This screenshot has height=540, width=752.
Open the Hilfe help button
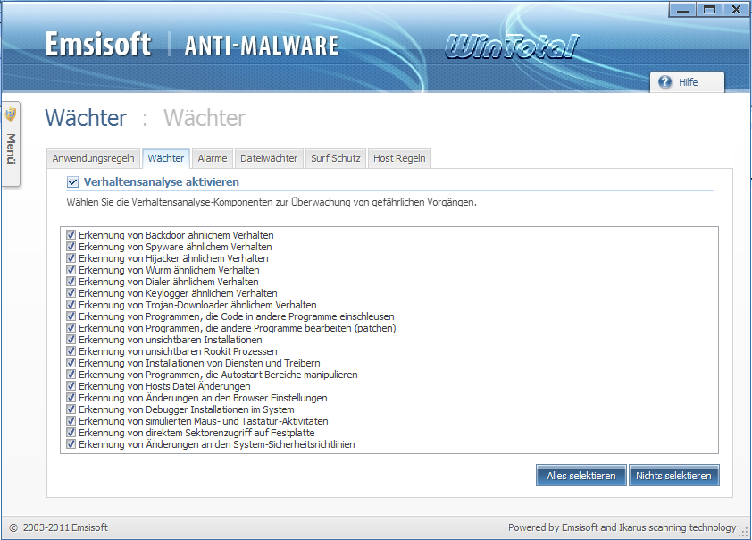[x=687, y=82]
